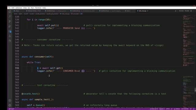Change UTF-8 encoding in status bar
This screenshot has width=196, height=110.
point(168,109)
